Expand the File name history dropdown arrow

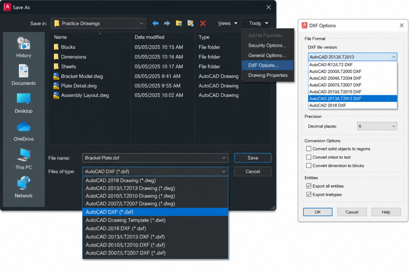pos(224,158)
